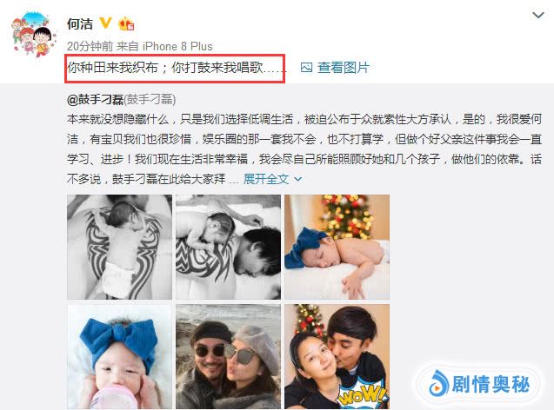Open the couple in sunglasses selfie photo
554x410 pixels.
pyautogui.click(x=228, y=357)
